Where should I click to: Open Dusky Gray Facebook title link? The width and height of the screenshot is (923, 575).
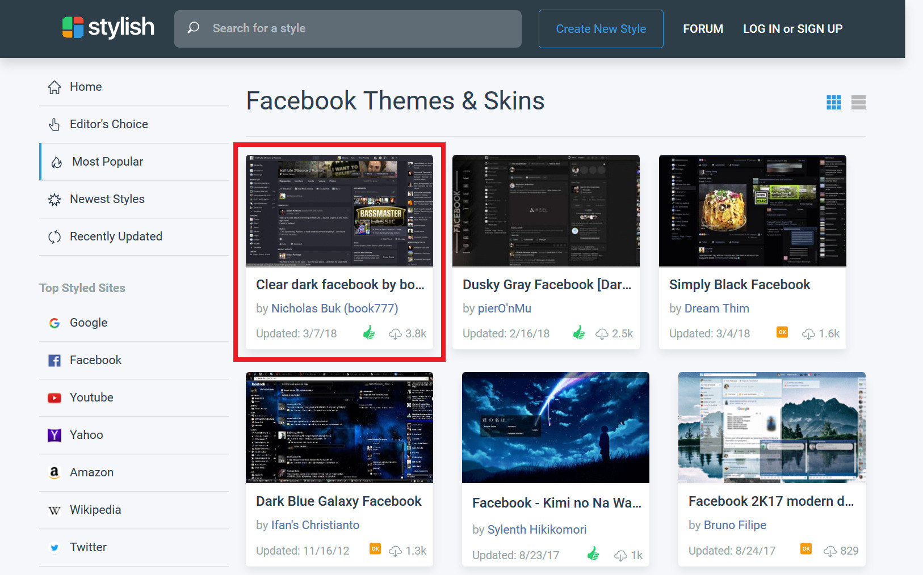[x=547, y=285]
